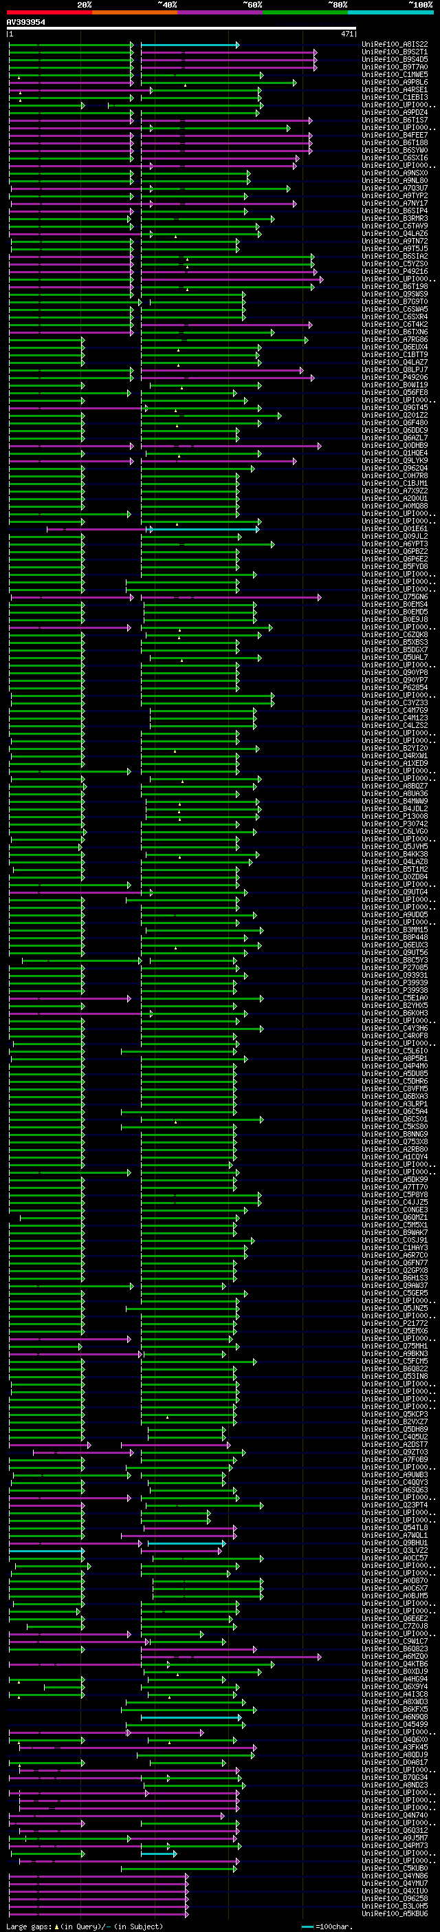Screen dimensions: 440x1932
Task: Select the UniRef100_C6T4K2 label
Action: point(395,324)
